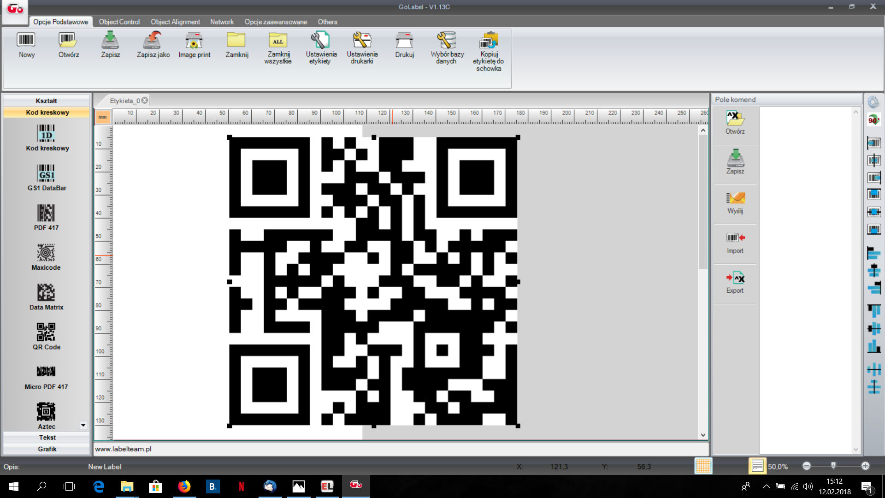Image resolution: width=885 pixels, height=498 pixels.
Task: Close the Etykieta_0 tab
Action: coord(145,101)
